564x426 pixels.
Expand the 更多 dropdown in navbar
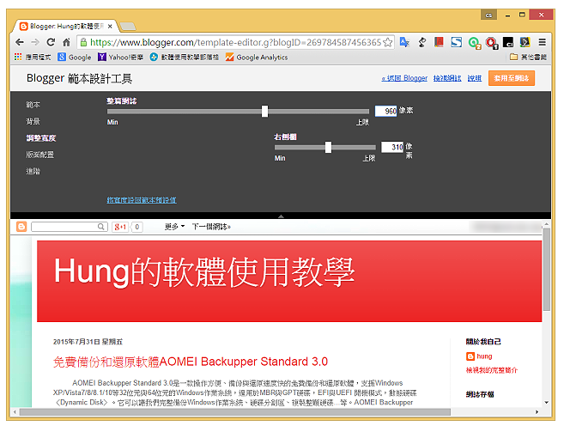point(175,227)
